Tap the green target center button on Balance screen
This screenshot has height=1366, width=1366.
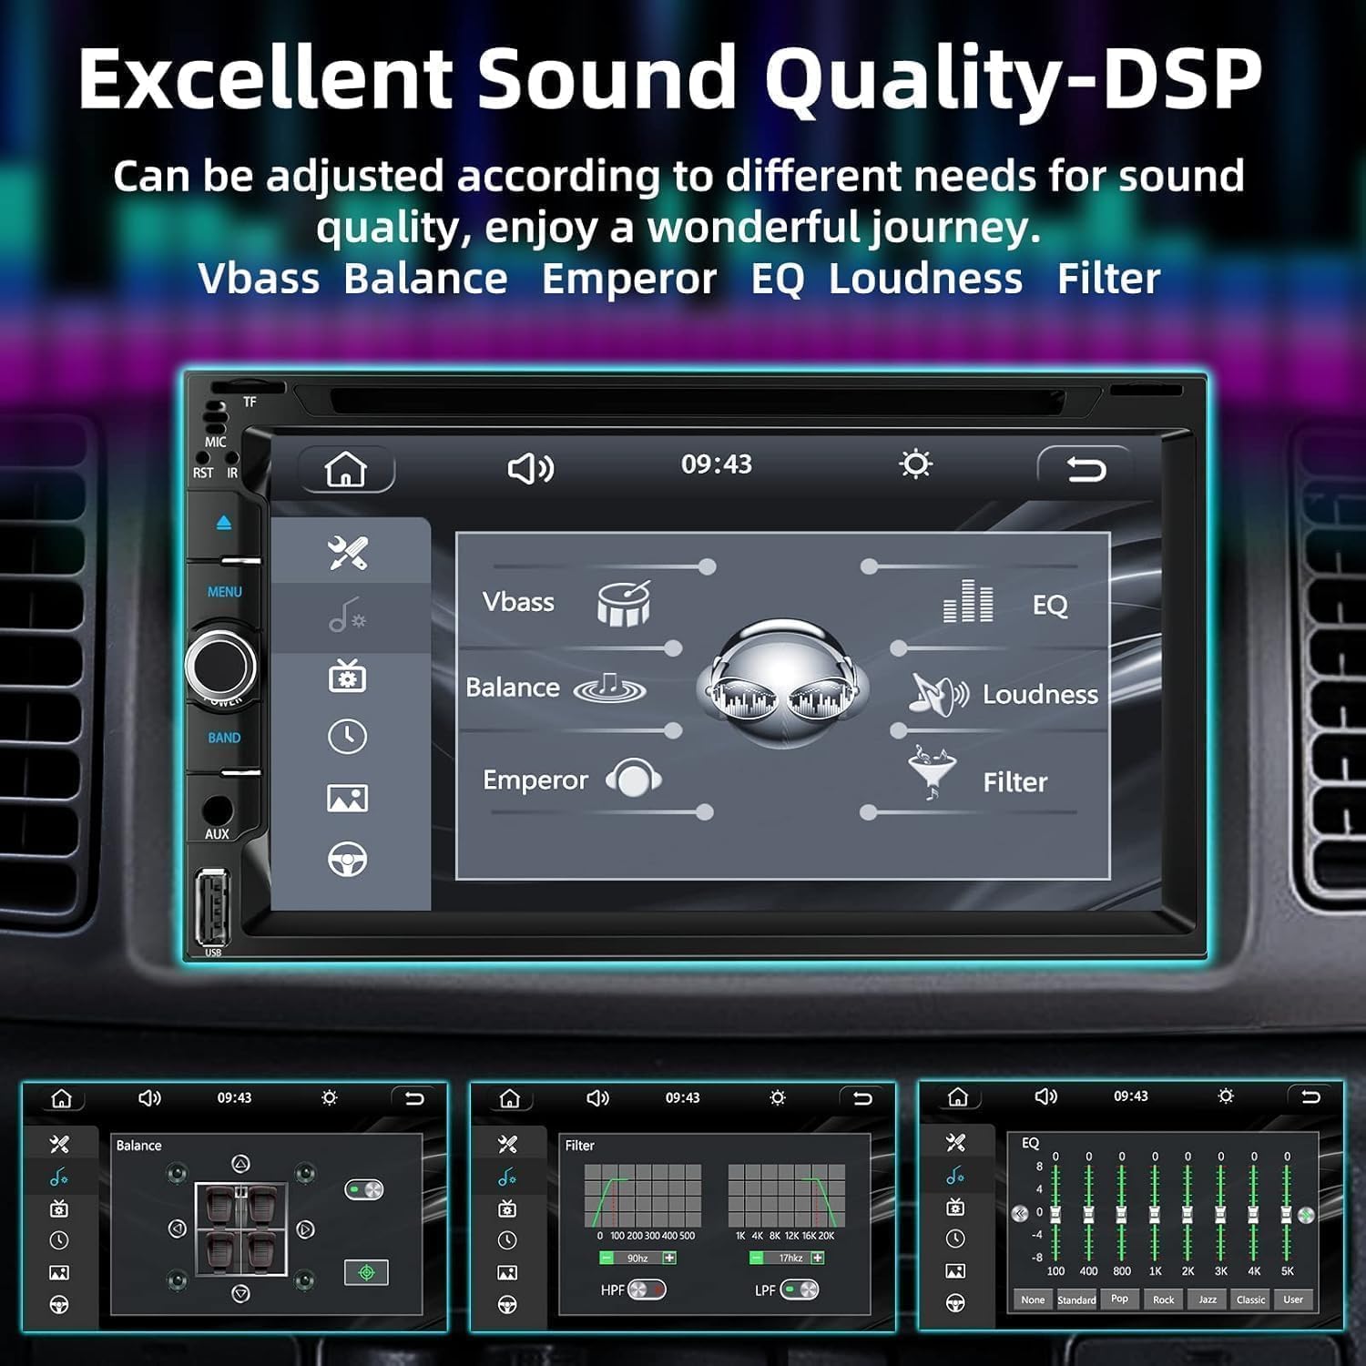[x=366, y=1272]
